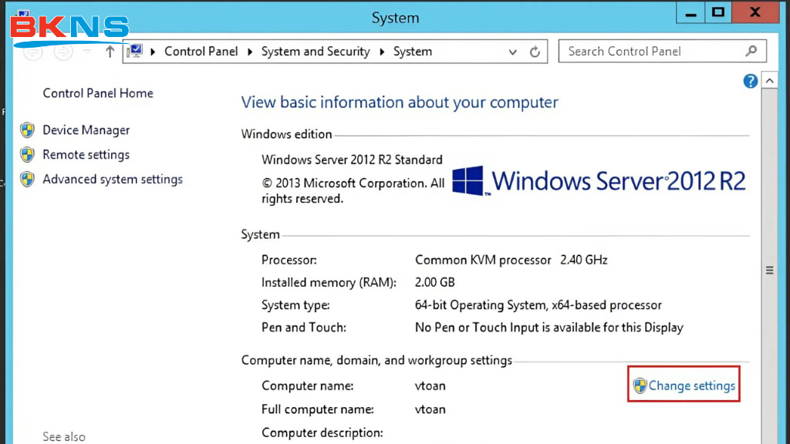
Task: Click the computer icon in the address bar
Action: (136, 52)
